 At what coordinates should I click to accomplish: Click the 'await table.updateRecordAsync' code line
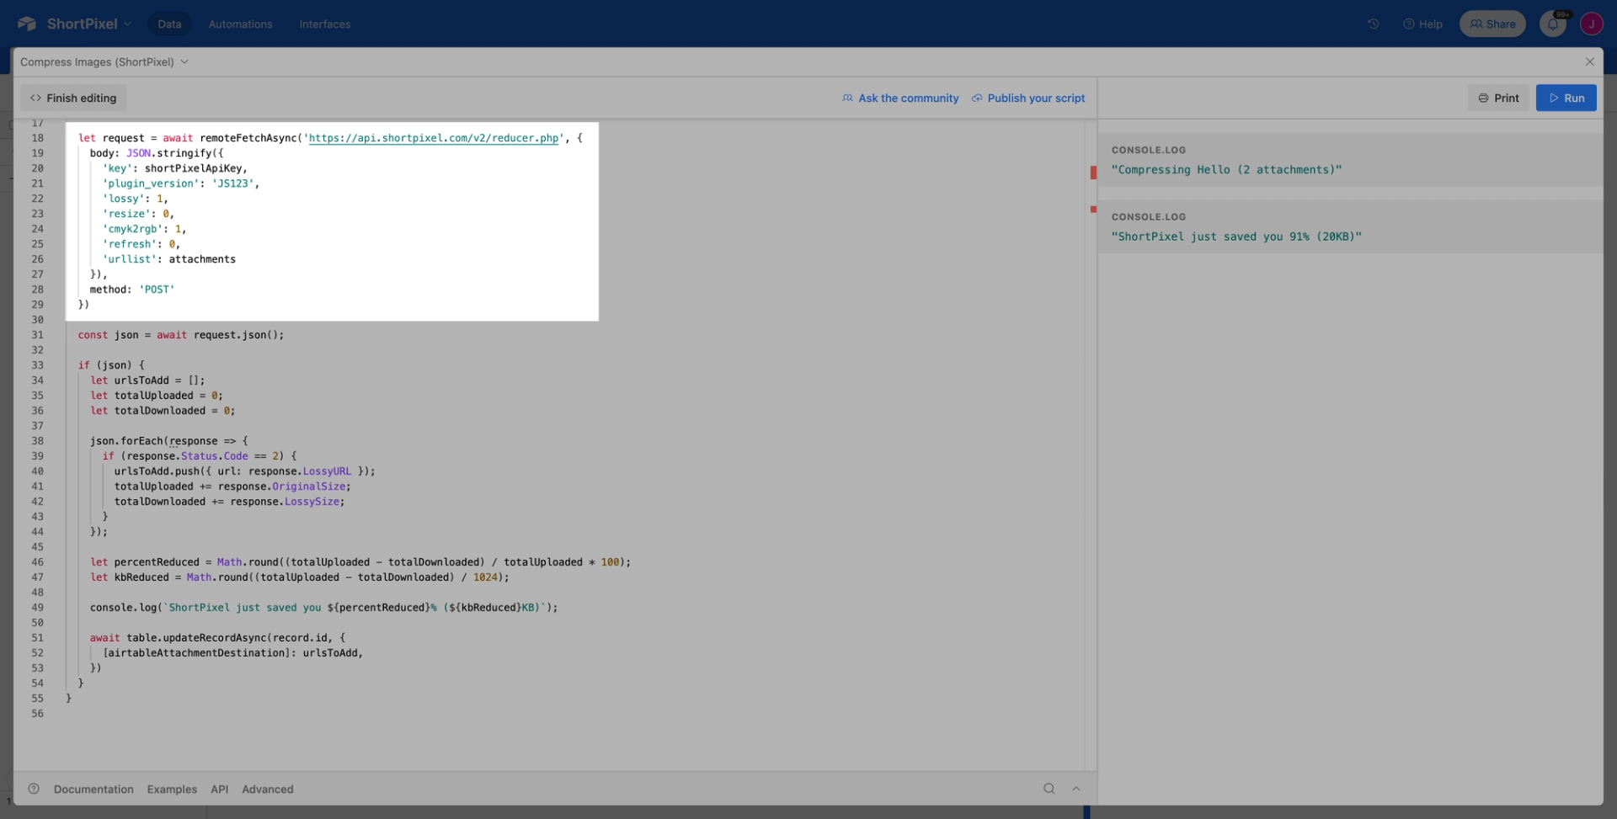pyautogui.click(x=217, y=638)
